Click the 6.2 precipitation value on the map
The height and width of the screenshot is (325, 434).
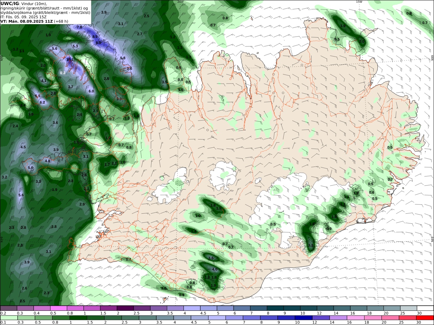point(42,102)
